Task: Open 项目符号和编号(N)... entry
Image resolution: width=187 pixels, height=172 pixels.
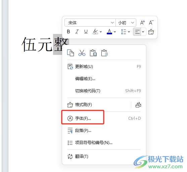Action: [x=104, y=143]
